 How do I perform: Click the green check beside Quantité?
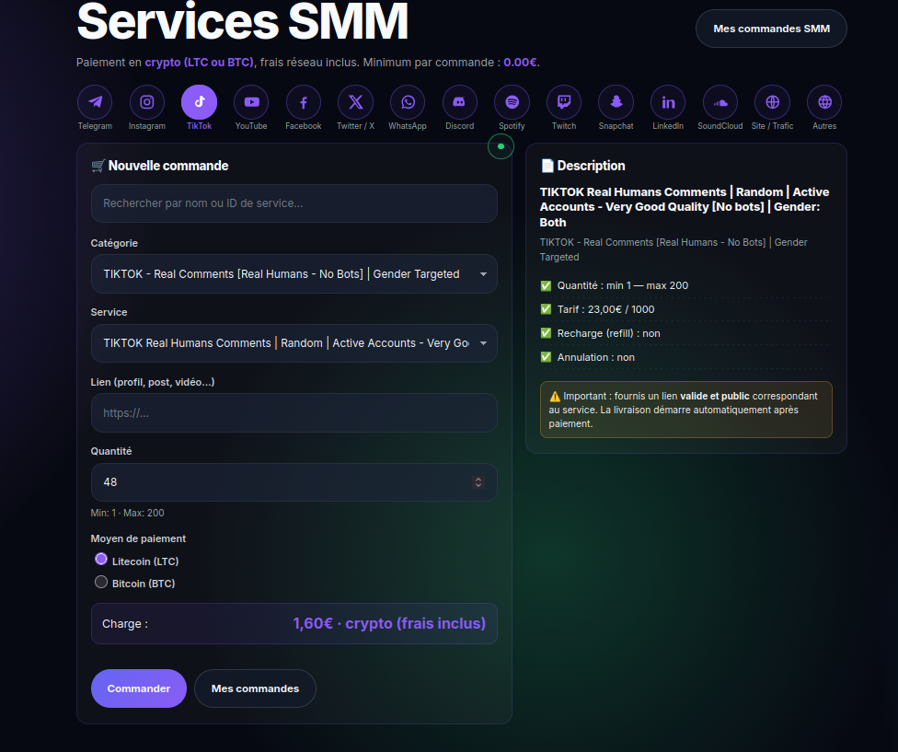[546, 285]
